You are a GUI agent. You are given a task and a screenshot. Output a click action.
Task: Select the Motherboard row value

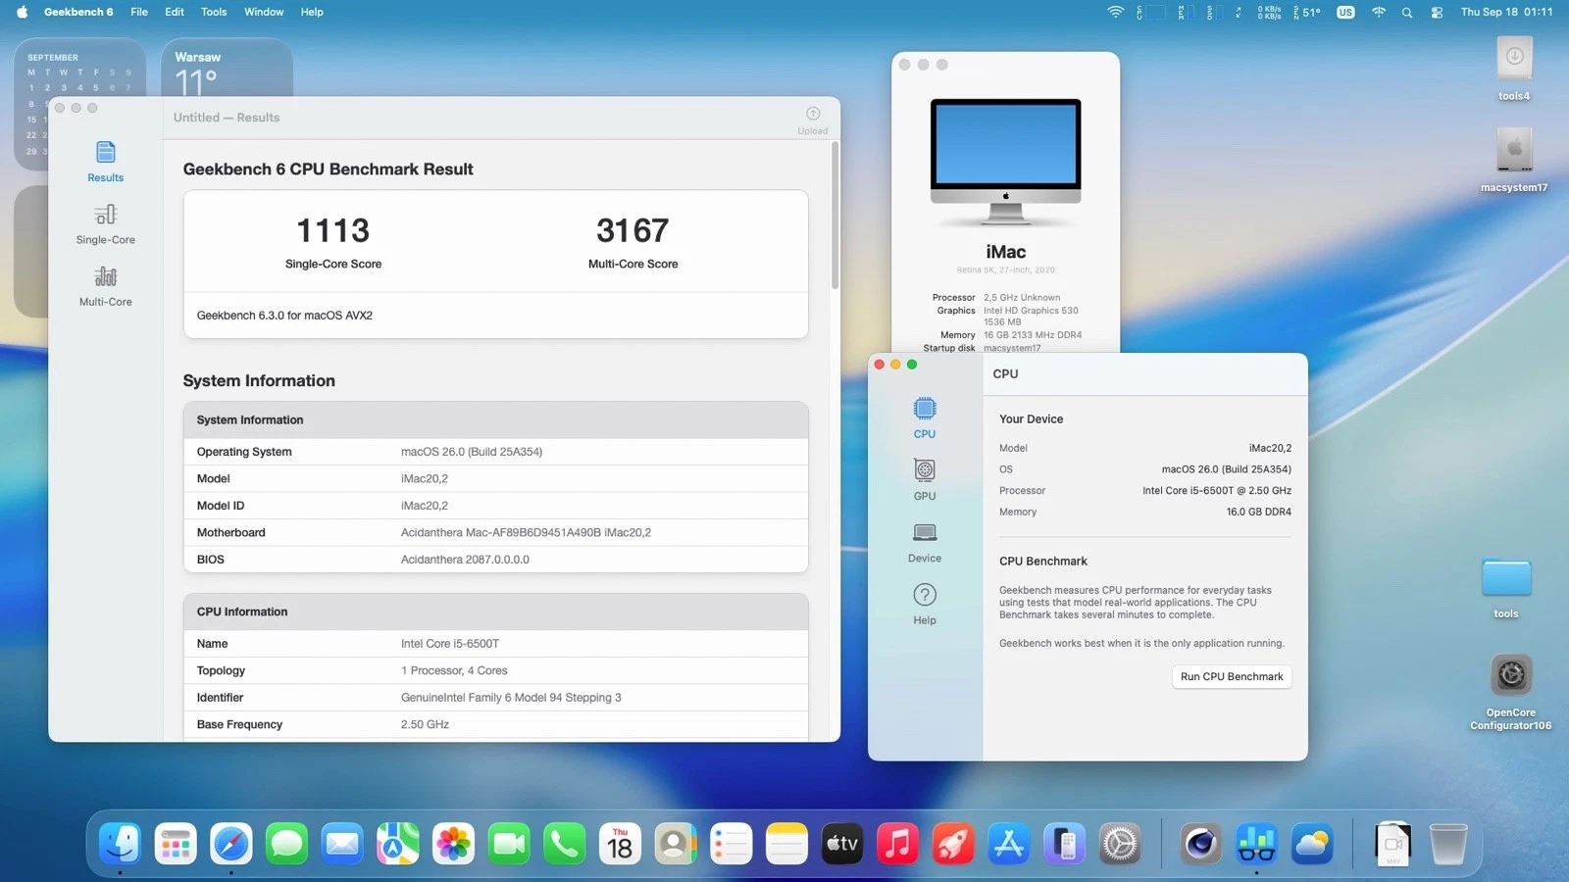tap(526, 532)
